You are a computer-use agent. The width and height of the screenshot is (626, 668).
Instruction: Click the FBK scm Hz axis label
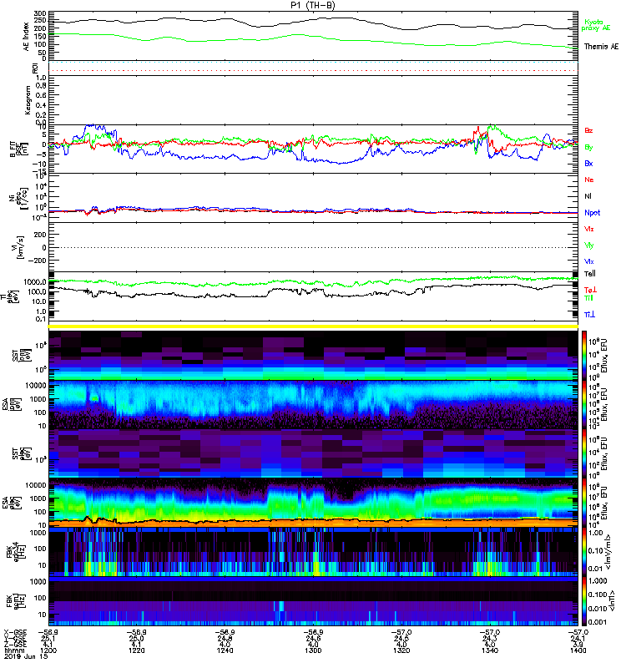pos(16,601)
